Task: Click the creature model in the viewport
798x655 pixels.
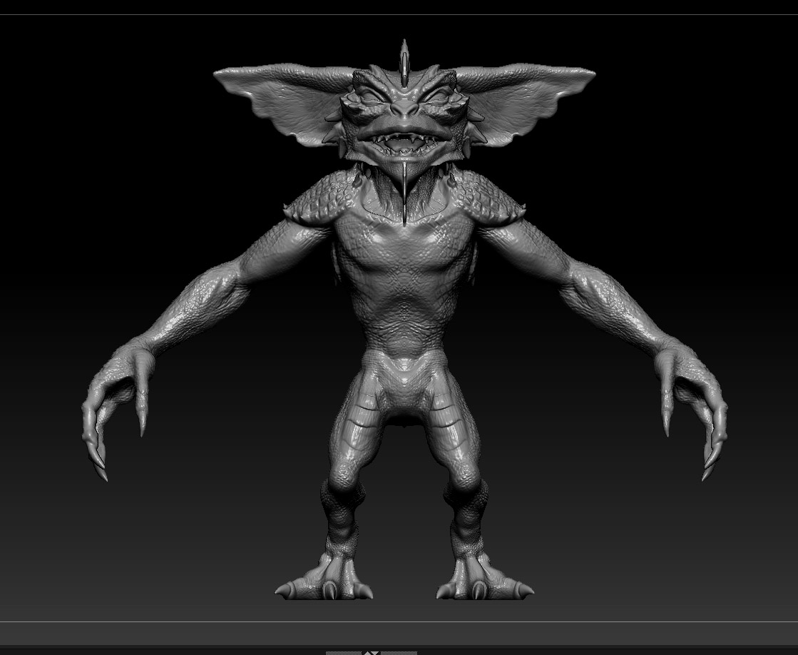Action: (x=404, y=320)
